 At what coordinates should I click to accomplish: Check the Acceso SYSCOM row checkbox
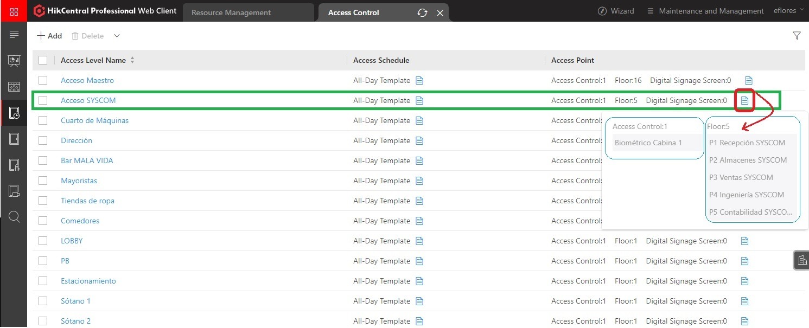(x=43, y=100)
